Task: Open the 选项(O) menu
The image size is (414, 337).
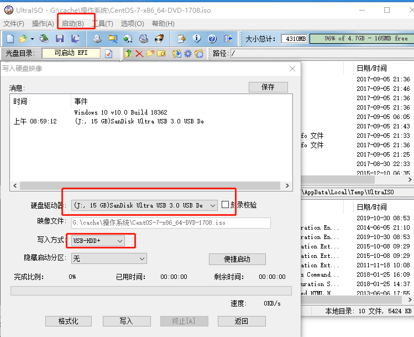Action: (132, 24)
